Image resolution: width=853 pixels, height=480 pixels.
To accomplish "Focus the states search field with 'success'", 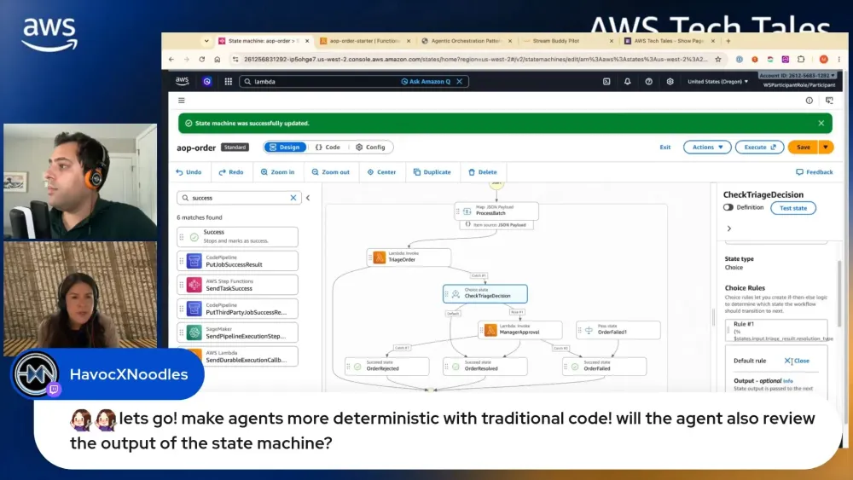I will (x=238, y=198).
